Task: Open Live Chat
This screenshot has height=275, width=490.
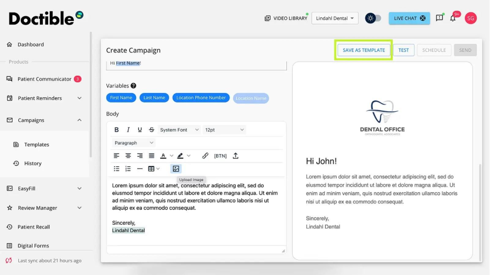Action: tap(409, 18)
